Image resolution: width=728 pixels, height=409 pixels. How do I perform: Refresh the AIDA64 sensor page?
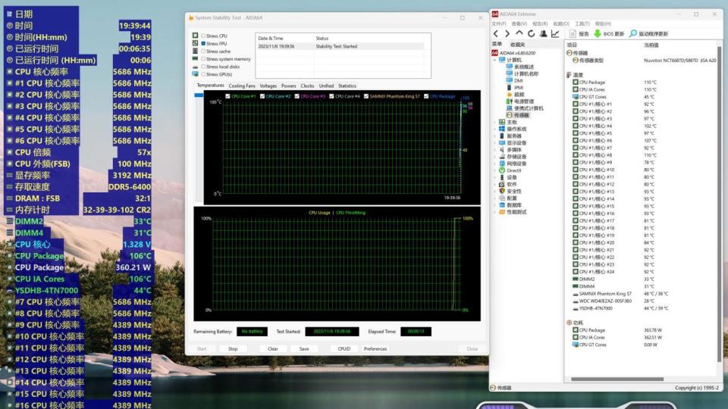pyautogui.click(x=531, y=34)
